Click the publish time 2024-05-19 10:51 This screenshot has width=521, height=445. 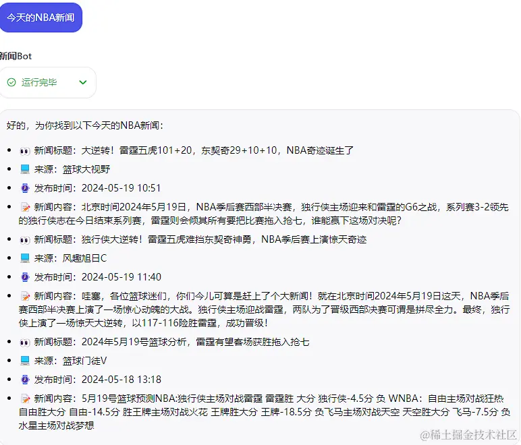coord(121,189)
